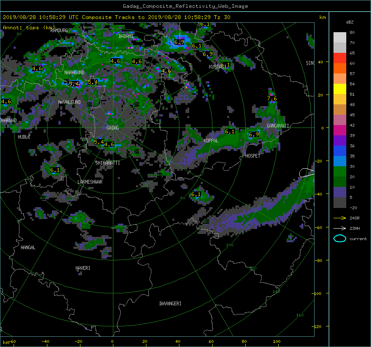Click the green 120 range ring label
Image resolution: width=371 pixels, height=347 pixels.
coord(253,268)
